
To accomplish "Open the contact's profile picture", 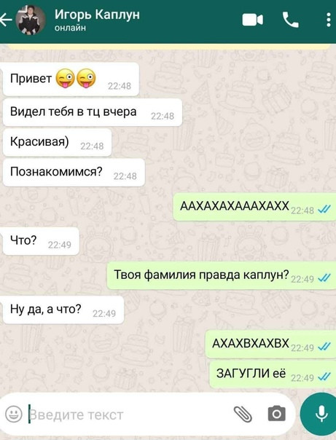I will click(x=31, y=20).
